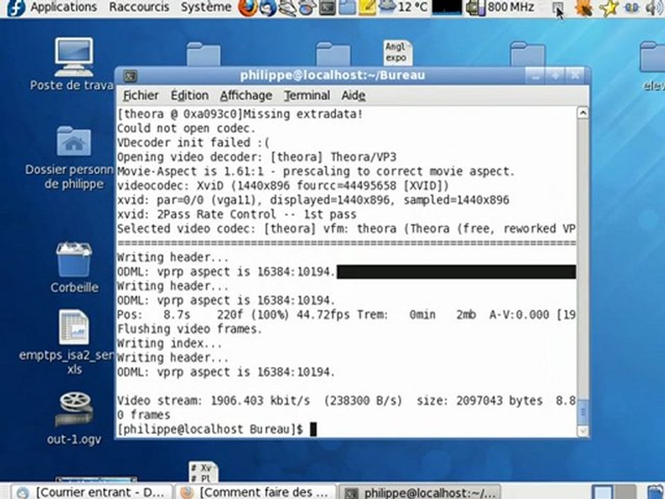Click 'VDecoder init failed :(' line
Image resolution: width=665 pixels, height=499 pixels.
[193, 143]
